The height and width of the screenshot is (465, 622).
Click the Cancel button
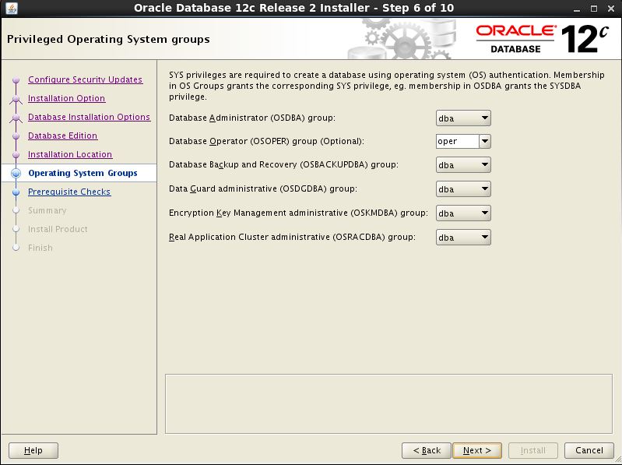point(589,450)
